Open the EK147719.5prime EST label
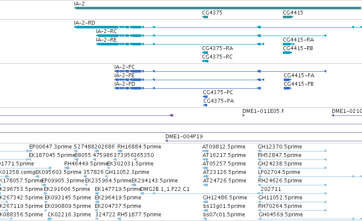This screenshot has width=362, height=221. [118, 189]
